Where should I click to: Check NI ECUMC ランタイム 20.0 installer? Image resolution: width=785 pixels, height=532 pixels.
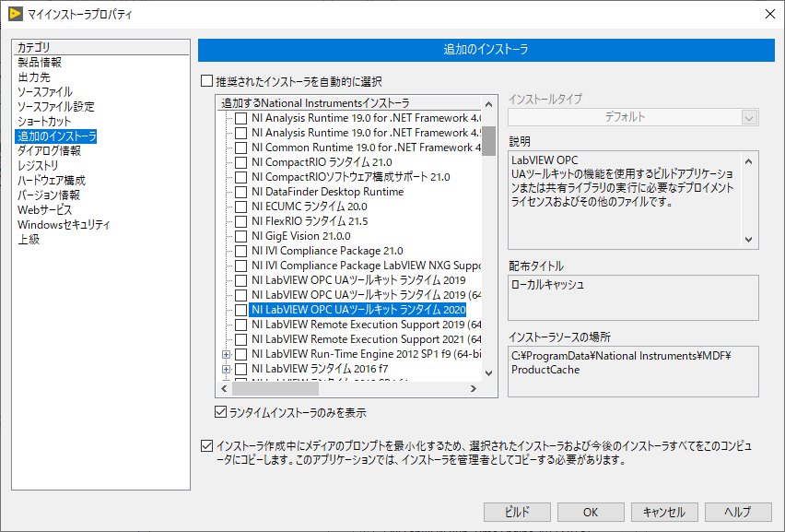point(240,207)
